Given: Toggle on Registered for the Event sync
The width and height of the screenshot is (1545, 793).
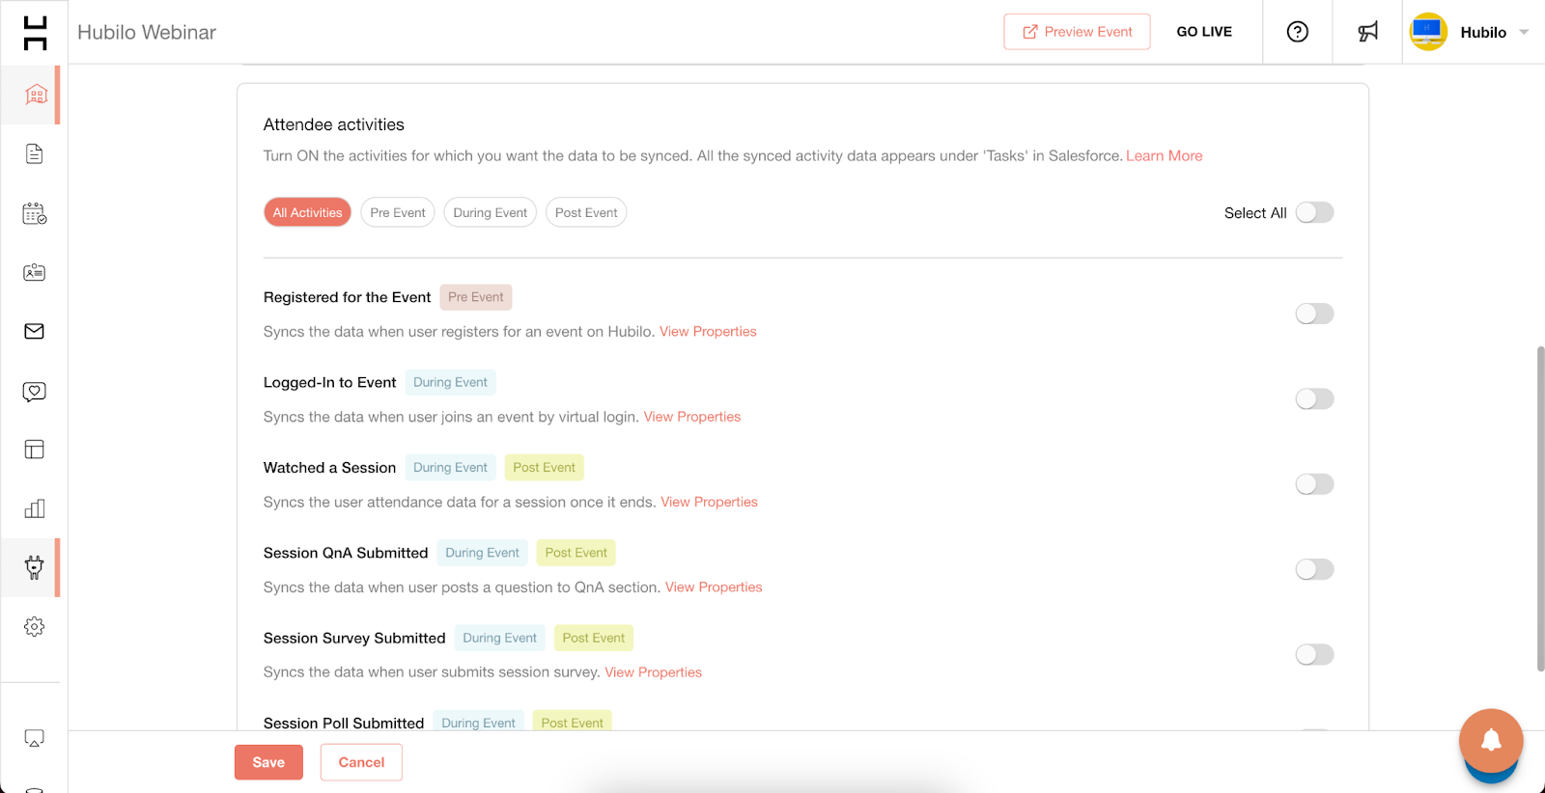Looking at the screenshot, I should click(x=1314, y=314).
